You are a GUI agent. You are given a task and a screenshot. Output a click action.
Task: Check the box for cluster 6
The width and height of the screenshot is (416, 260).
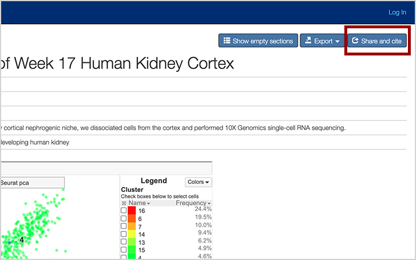[124, 218]
